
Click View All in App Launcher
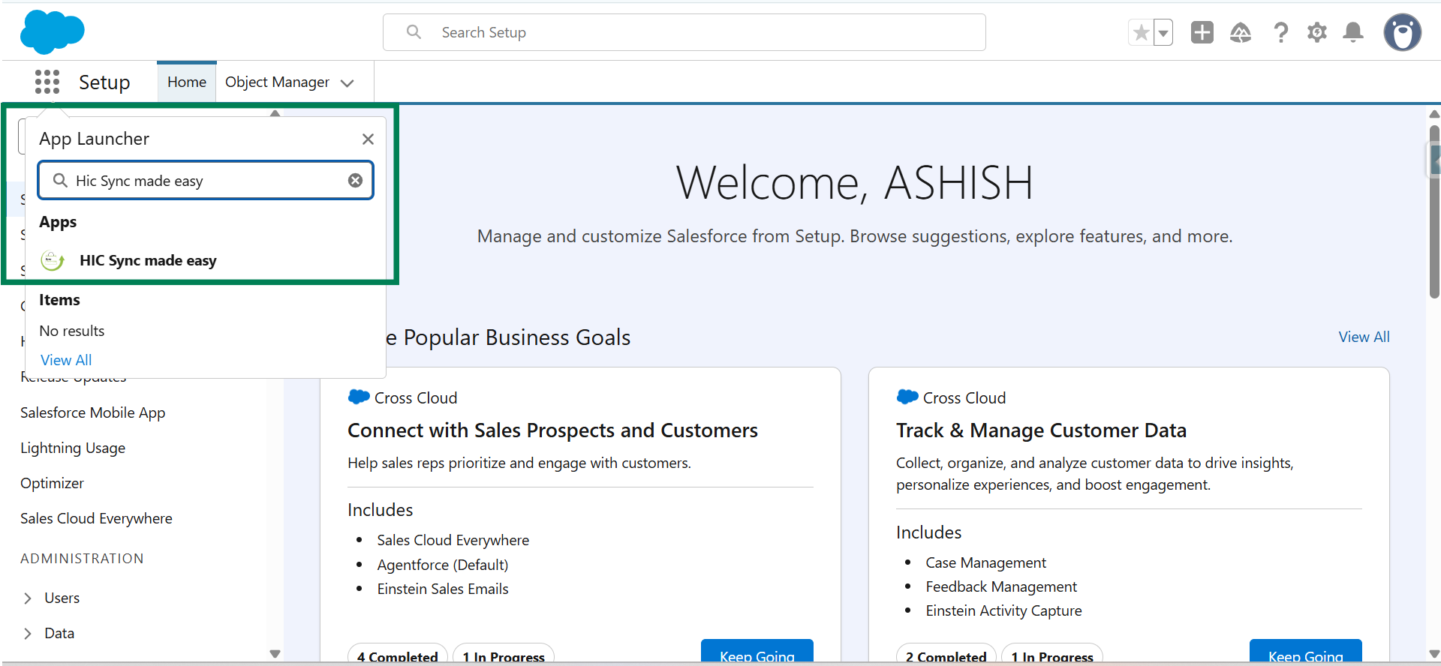pos(66,360)
